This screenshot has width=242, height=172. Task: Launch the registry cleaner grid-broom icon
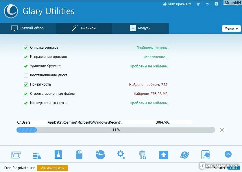tap(37, 155)
